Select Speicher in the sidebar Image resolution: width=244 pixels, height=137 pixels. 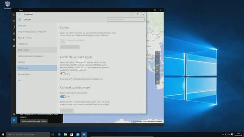point(37,62)
